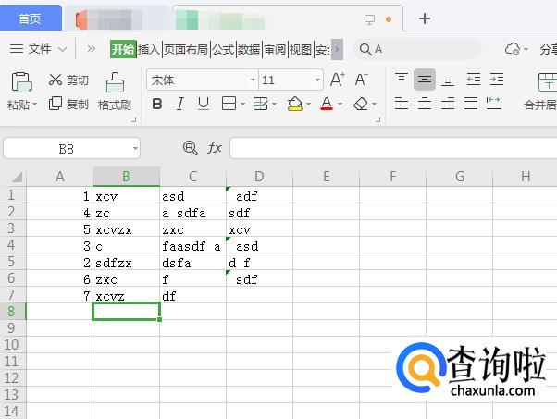Image resolution: width=557 pixels, height=419 pixels.
Task: Switch to the 视图 ribbon tab
Action: [301, 49]
